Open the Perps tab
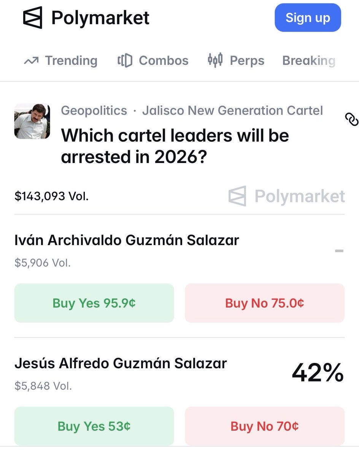This screenshot has height=456, width=359. (x=236, y=60)
